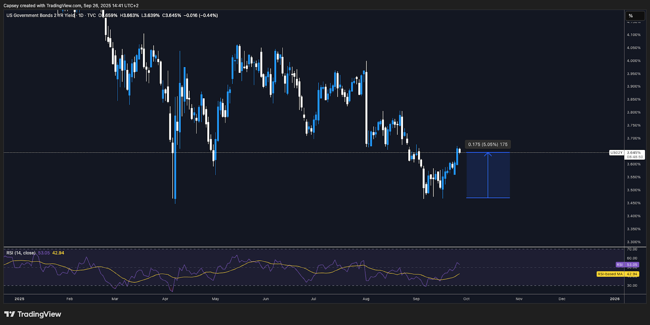Click the C3.645% close value

point(171,15)
